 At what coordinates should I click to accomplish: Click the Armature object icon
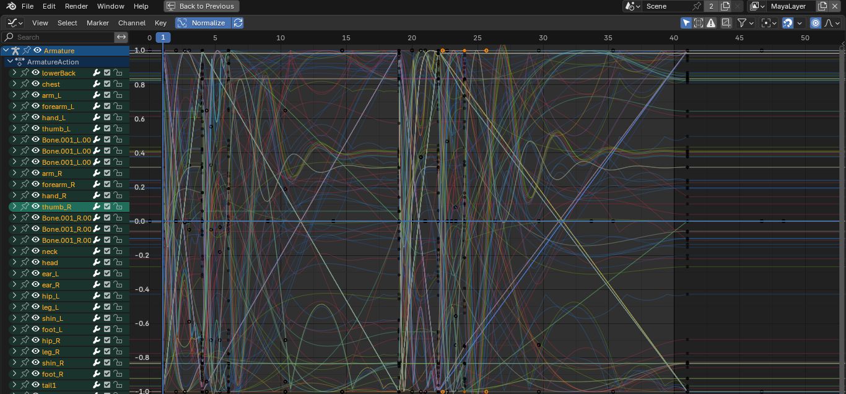15,51
